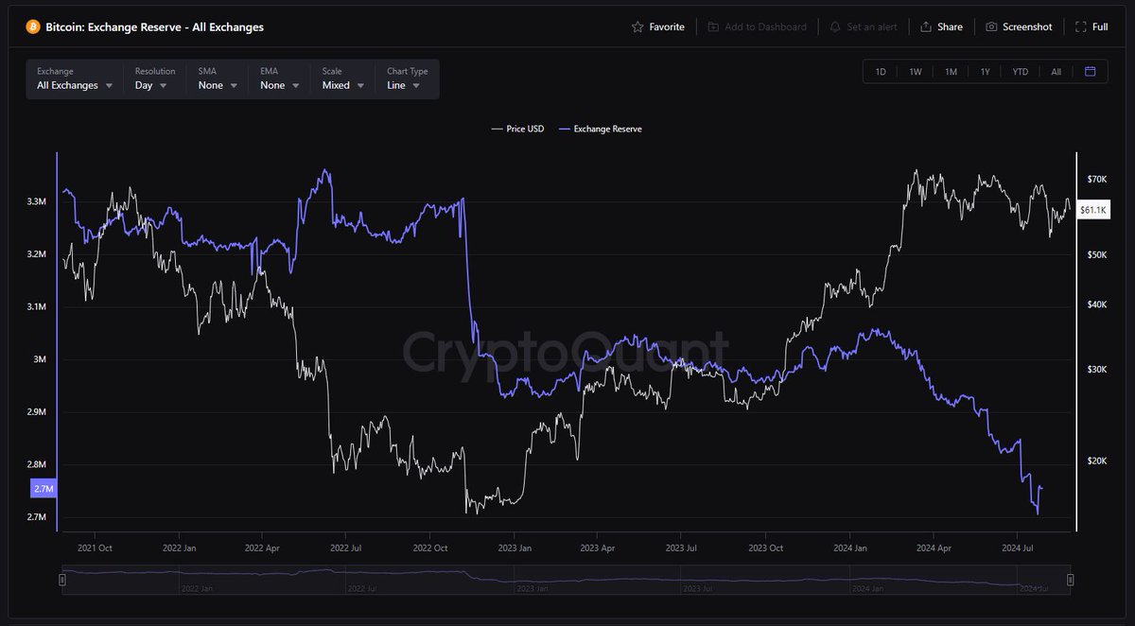Viewport: 1135px width, 626px height.
Task: Click the $20K right axis label
Action: coord(1097,461)
